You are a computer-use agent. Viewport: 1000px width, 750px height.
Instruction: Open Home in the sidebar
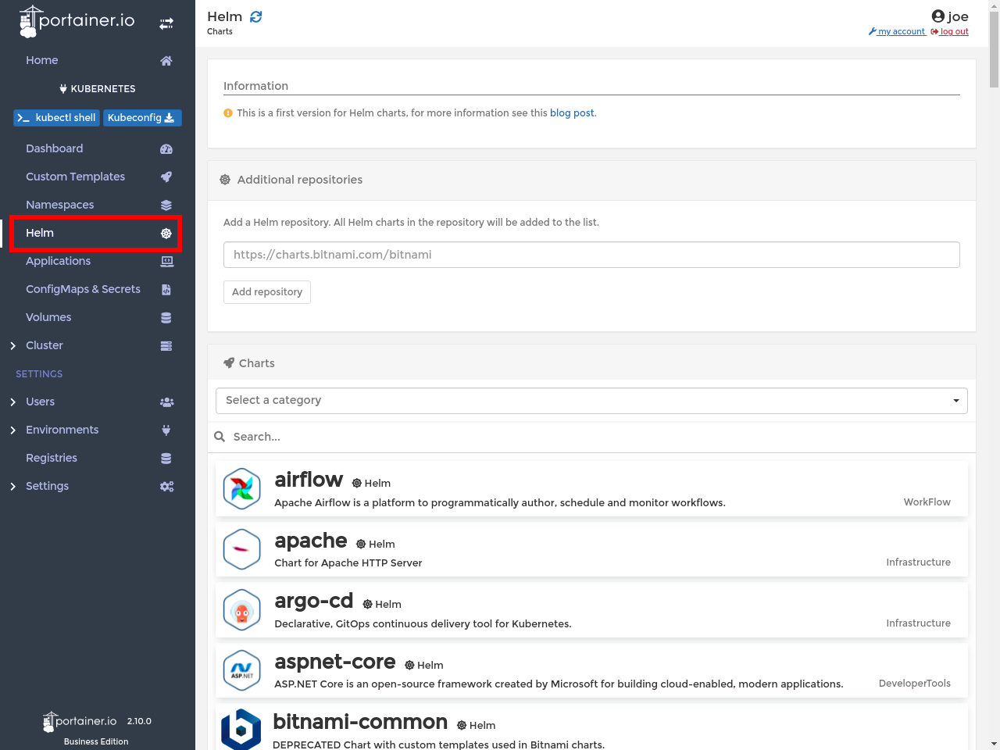[42, 60]
